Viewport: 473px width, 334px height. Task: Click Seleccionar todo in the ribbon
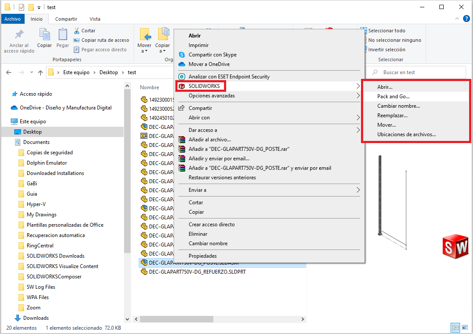click(x=386, y=31)
